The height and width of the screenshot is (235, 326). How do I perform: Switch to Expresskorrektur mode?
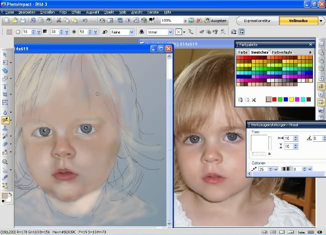click(257, 21)
